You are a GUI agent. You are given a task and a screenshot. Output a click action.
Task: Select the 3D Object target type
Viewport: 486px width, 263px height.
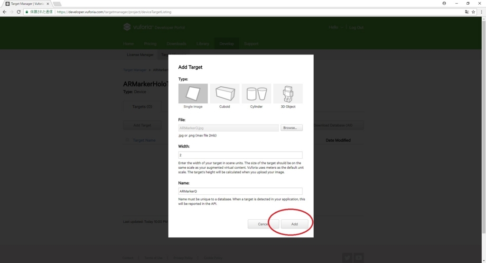coord(288,93)
